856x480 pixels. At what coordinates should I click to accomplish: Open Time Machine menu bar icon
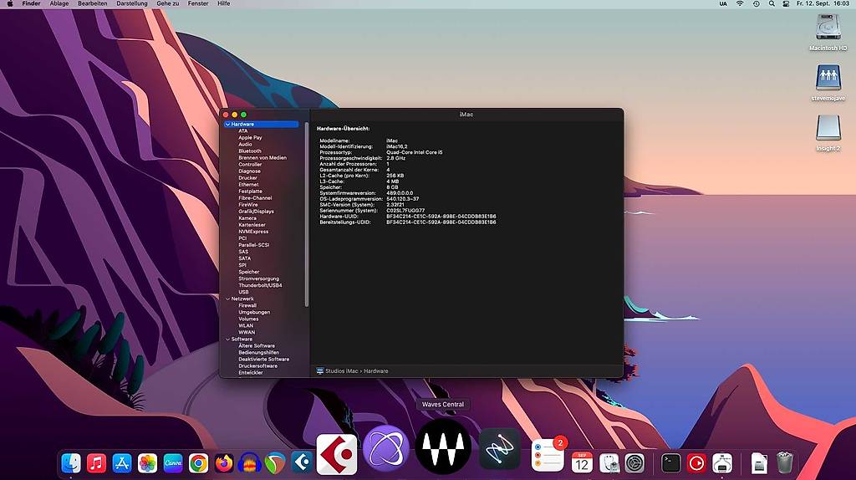[x=756, y=4]
